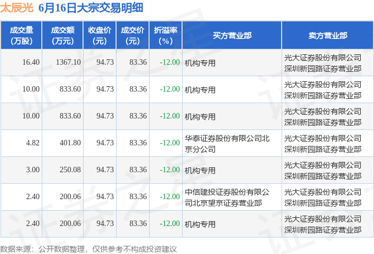Select the 成交价(元) column header
This screenshot has width=374, height=254.
[133, 36]
